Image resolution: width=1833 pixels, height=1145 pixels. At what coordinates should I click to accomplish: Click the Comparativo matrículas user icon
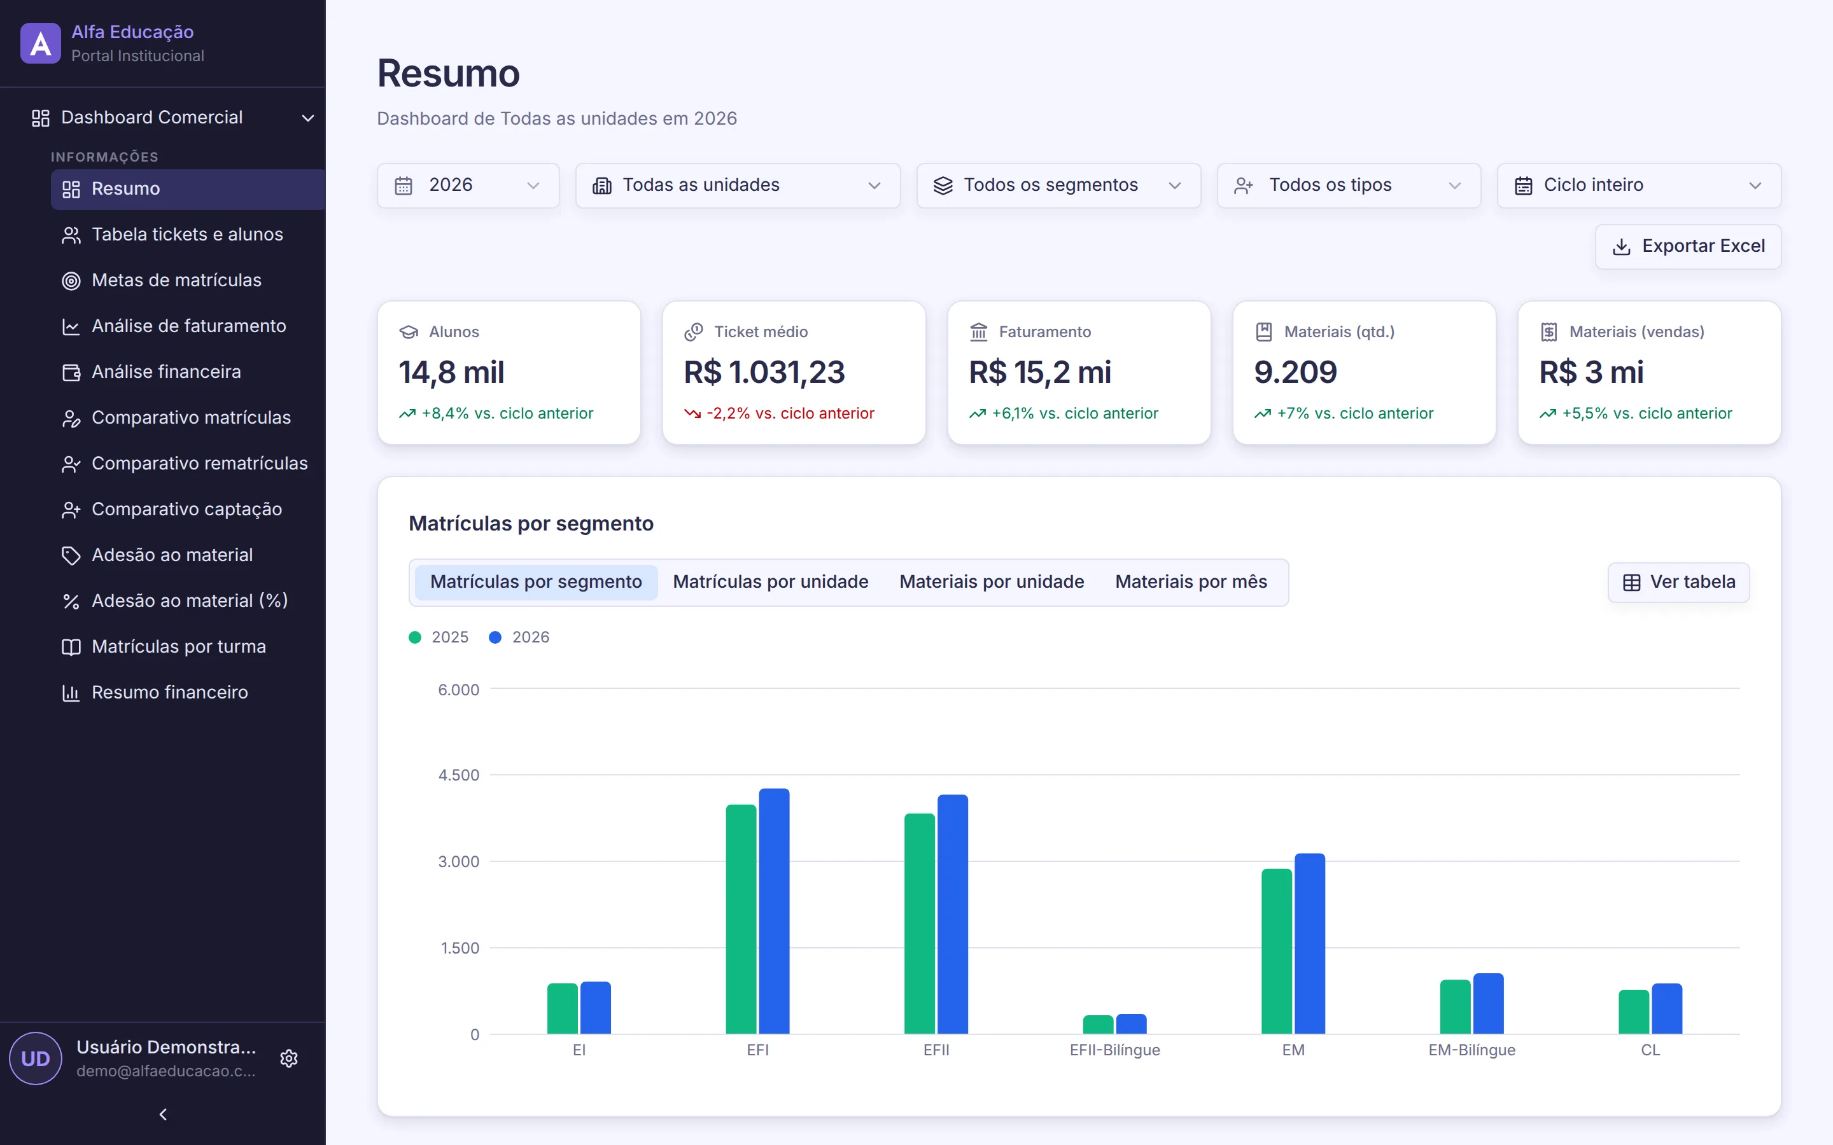click(x=71, y=418)
